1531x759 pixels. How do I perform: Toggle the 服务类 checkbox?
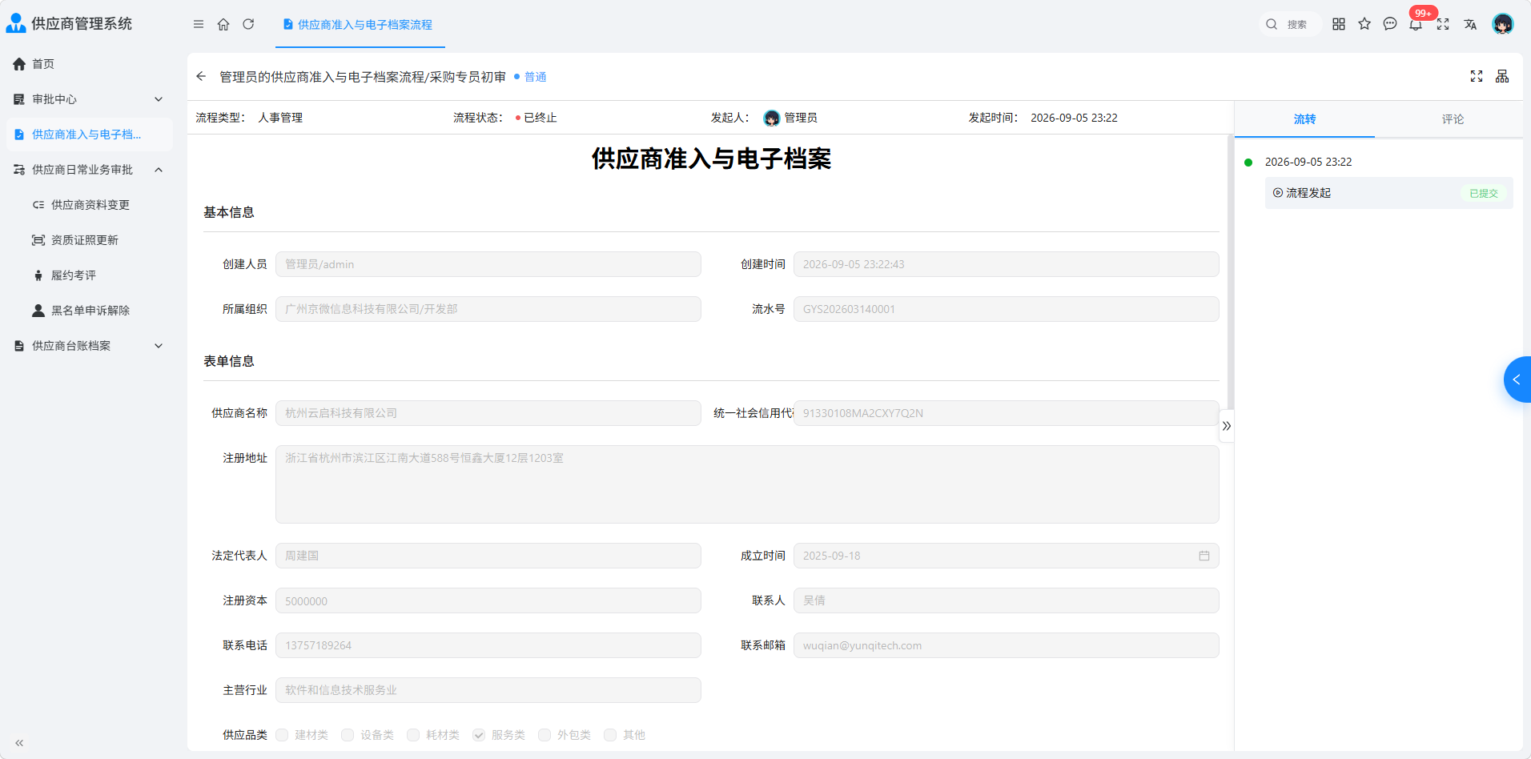[x=479, y=735]
